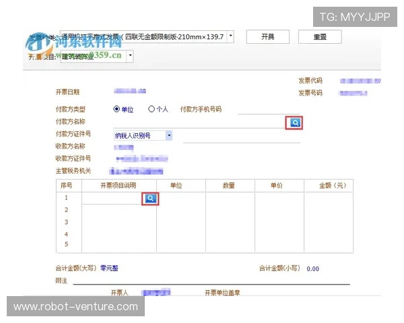
Task: Focus the 付款方名称 input field
Action: 199,123
